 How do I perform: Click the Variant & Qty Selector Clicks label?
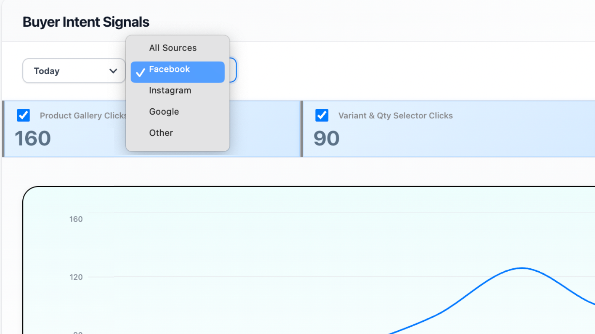[395, 116]
